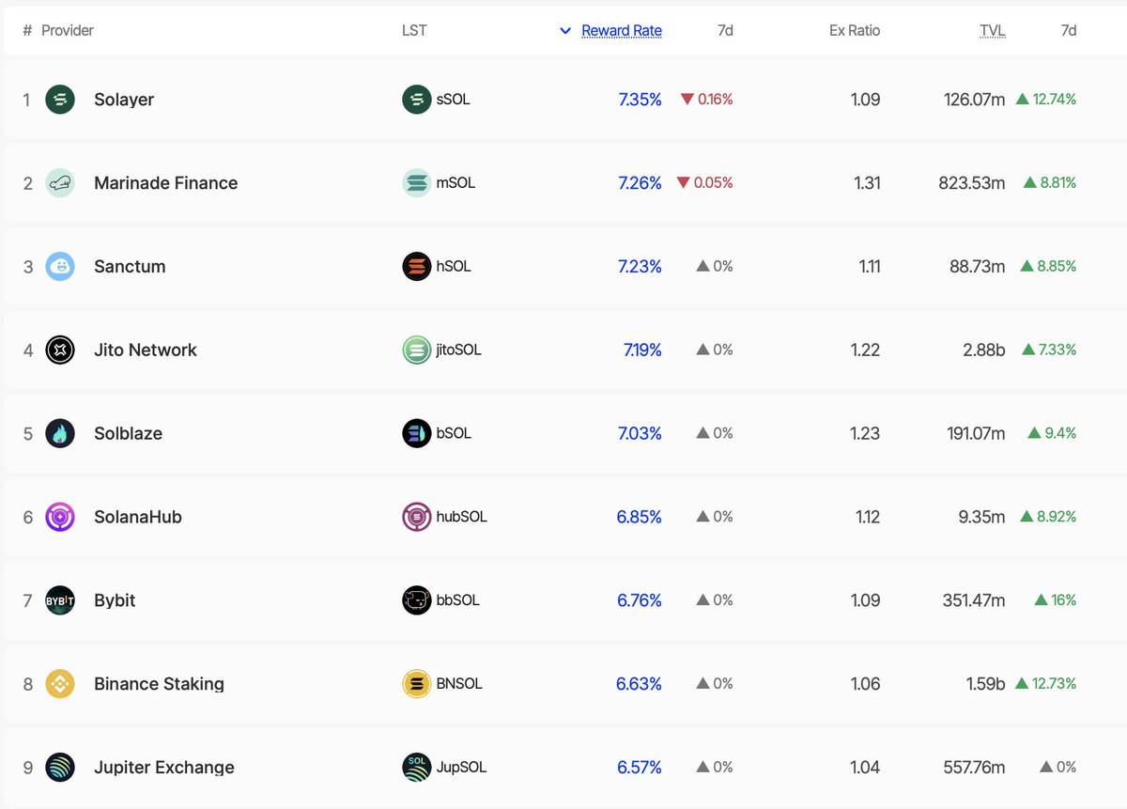Click the green 12.74% TVL change
This screenshot has height=809, width=1127.
pos(1046,100)
